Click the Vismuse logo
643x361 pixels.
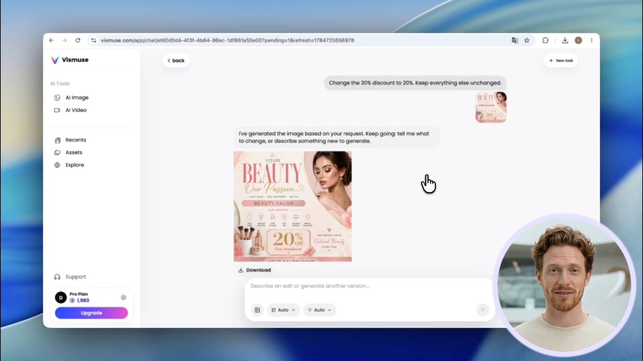click(x=70, y=60)
